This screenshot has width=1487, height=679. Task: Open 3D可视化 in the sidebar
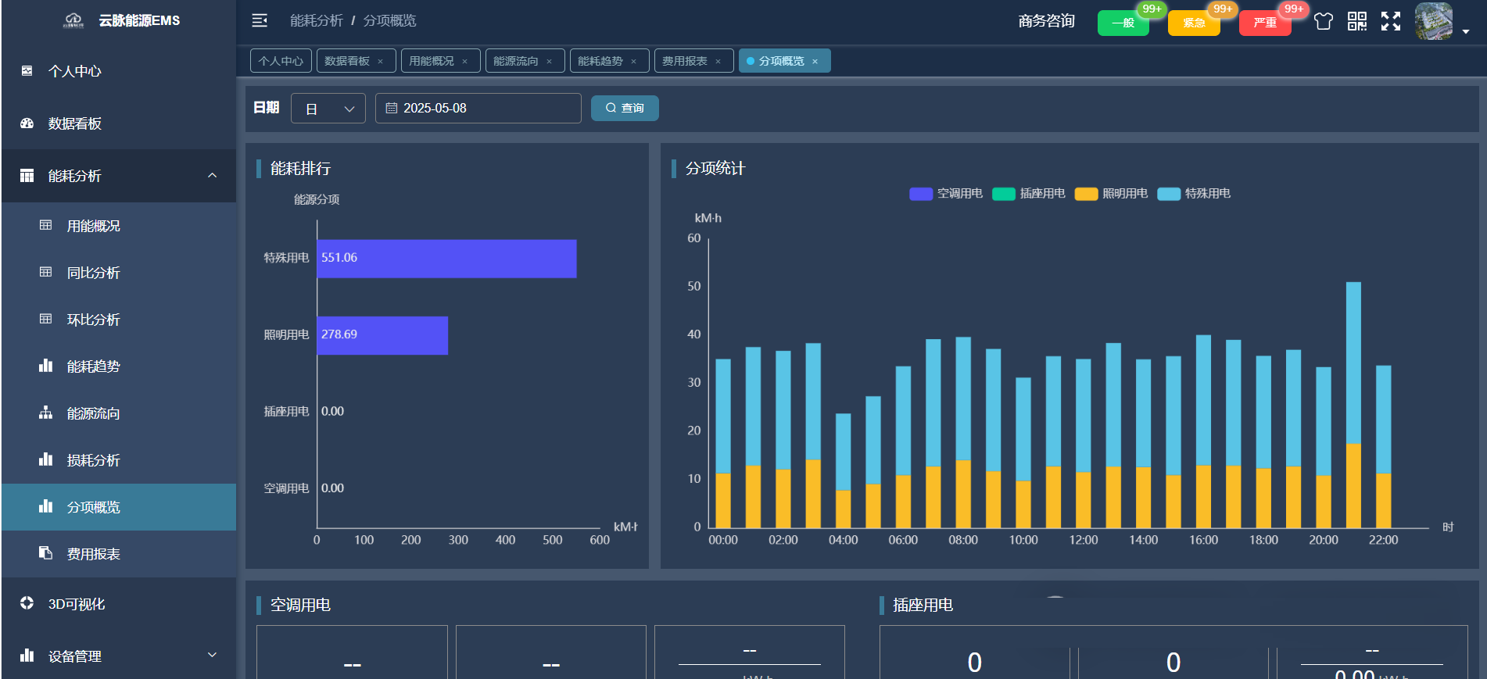[77, 604]
